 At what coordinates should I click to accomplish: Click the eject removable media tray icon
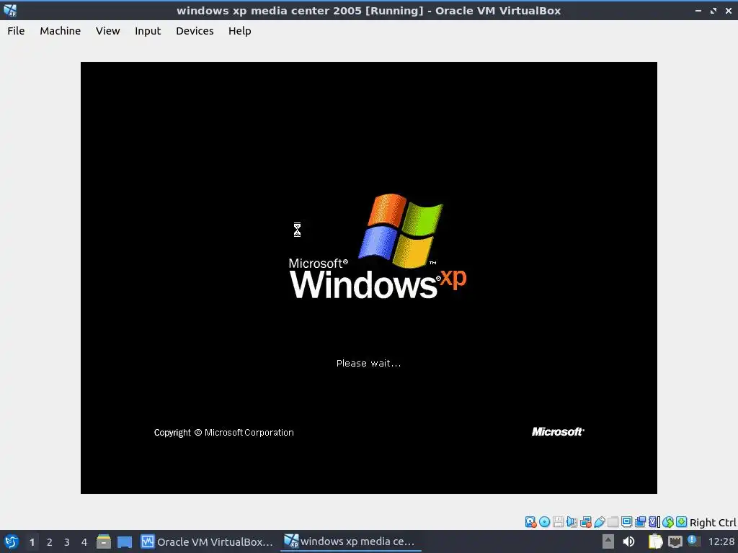(608, 541)
